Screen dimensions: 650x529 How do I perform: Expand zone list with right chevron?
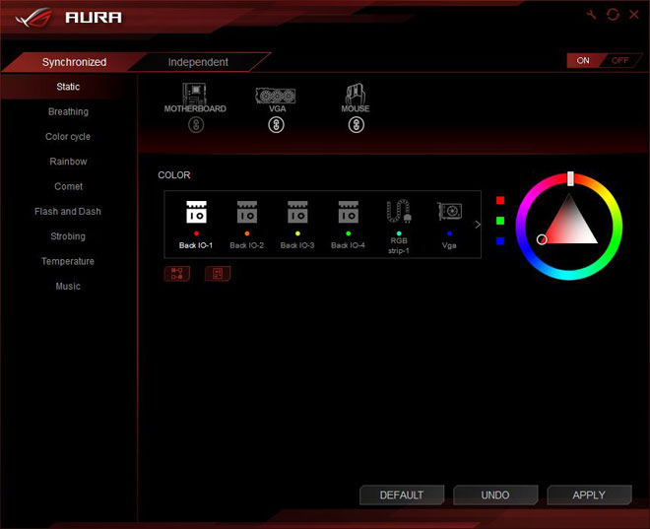coord(478,225)
